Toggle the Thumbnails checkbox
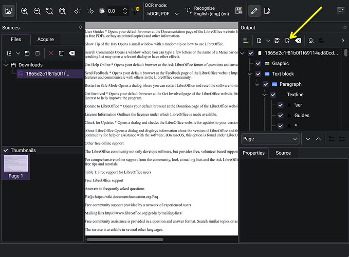 pos(6,151)
